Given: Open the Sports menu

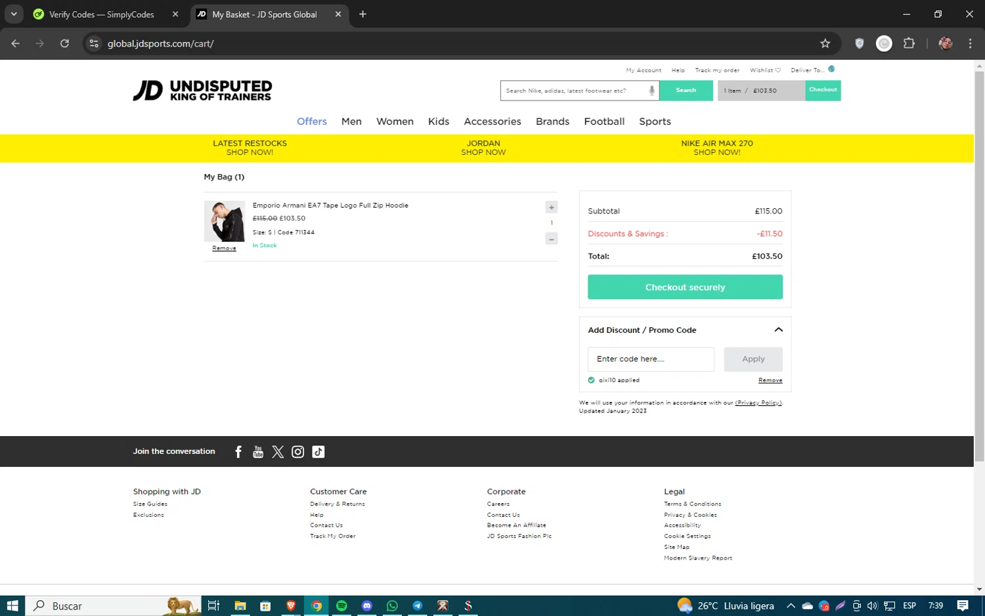Looking at the screenshot, I should click(655, 121).
